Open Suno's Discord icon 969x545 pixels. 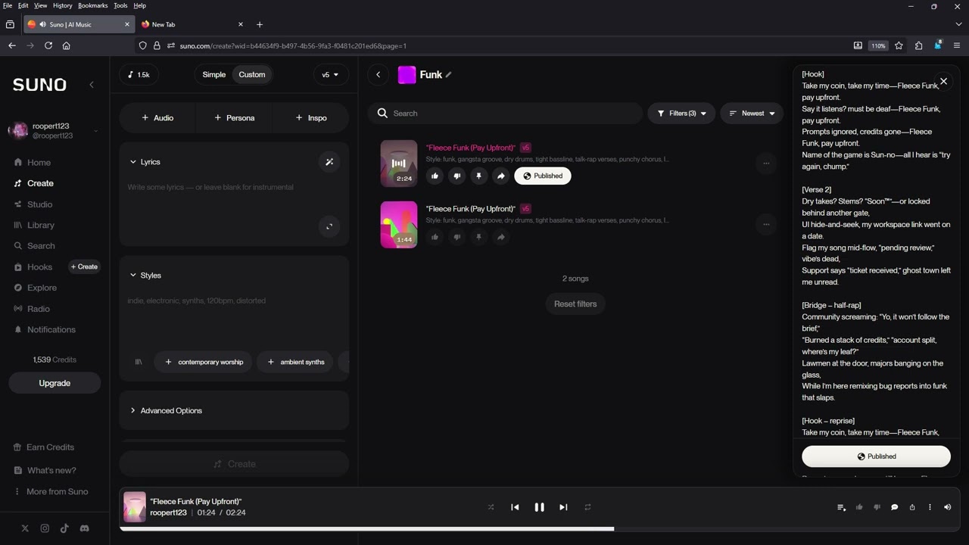coord(84,528)
